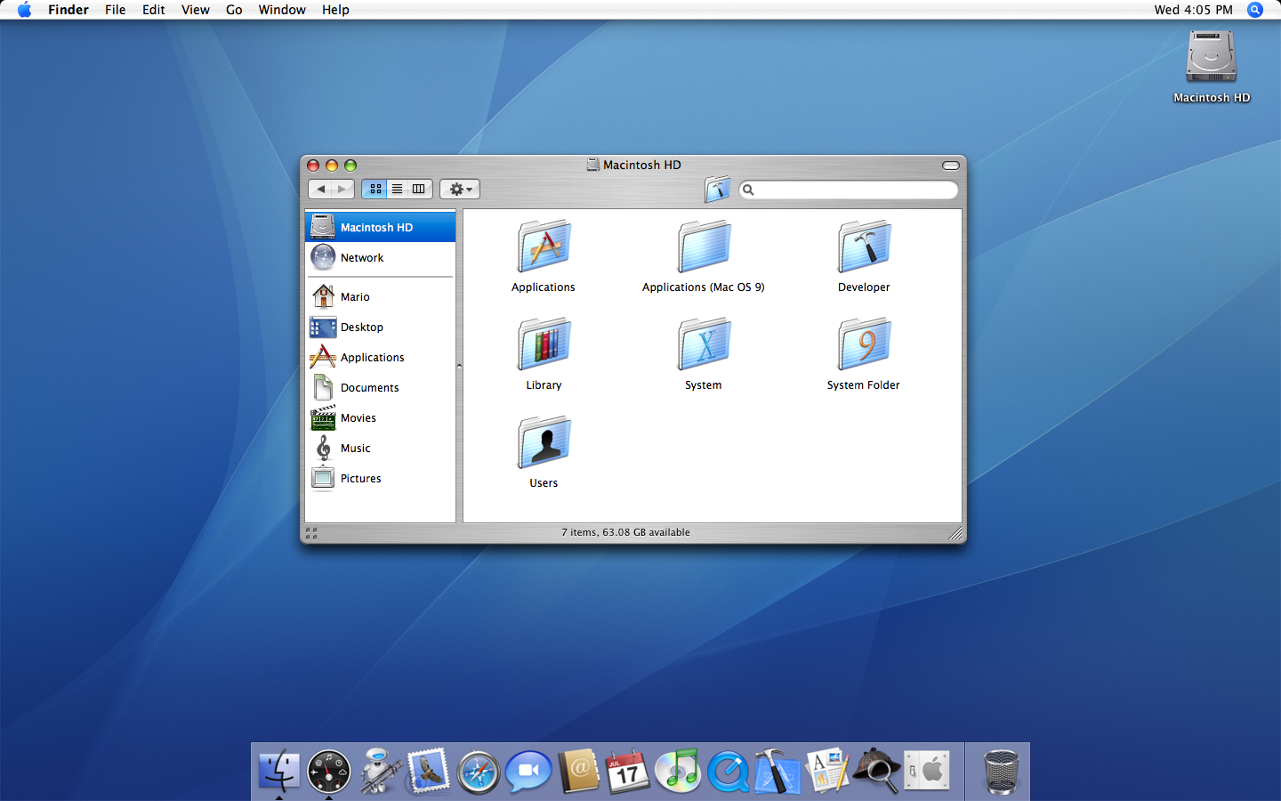This screenshot has width=1281, height=801.
Task: Click in the Finder search field
Action: pos(849,190)
